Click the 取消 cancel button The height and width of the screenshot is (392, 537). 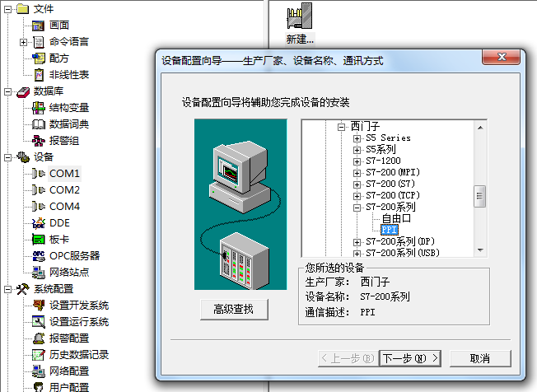[x=480, y=358]
